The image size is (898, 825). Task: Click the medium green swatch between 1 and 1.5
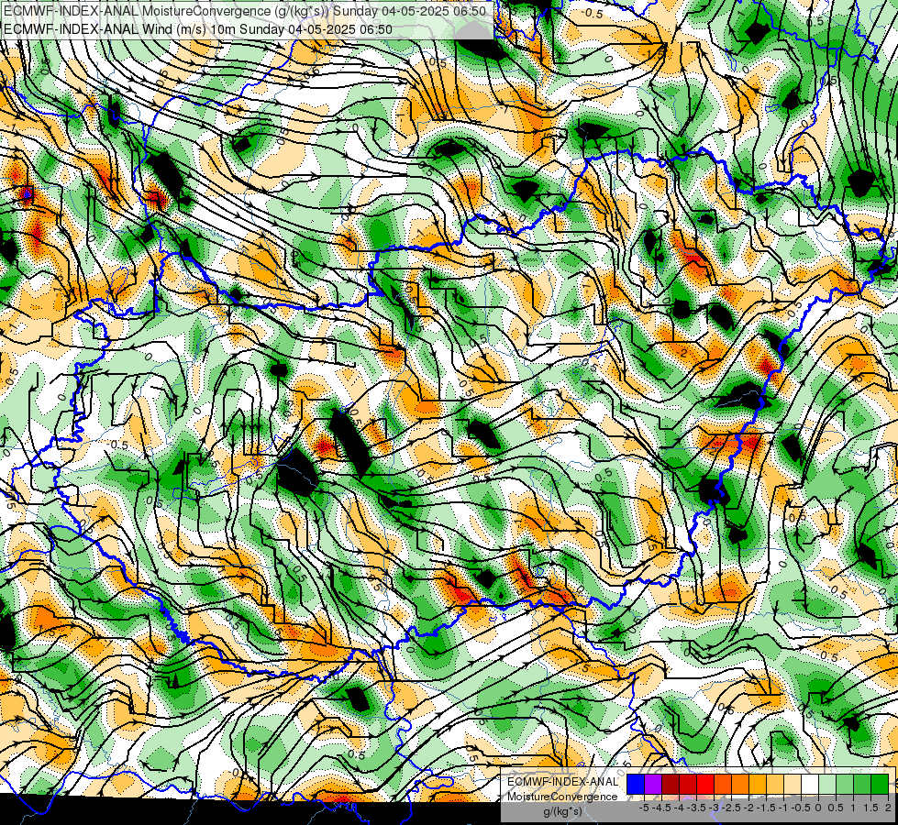coord(862,784)
